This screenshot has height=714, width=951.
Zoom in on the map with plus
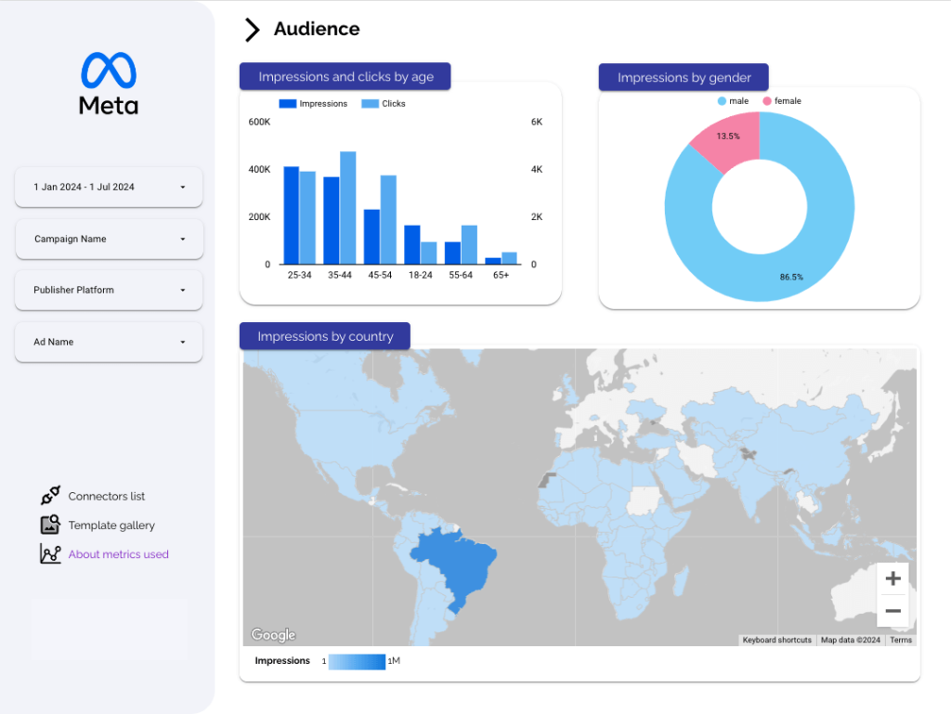click(x=892, y=579)
